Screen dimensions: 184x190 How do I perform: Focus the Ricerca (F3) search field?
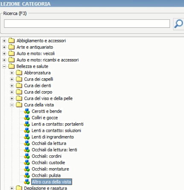click(x=87, y=24)
